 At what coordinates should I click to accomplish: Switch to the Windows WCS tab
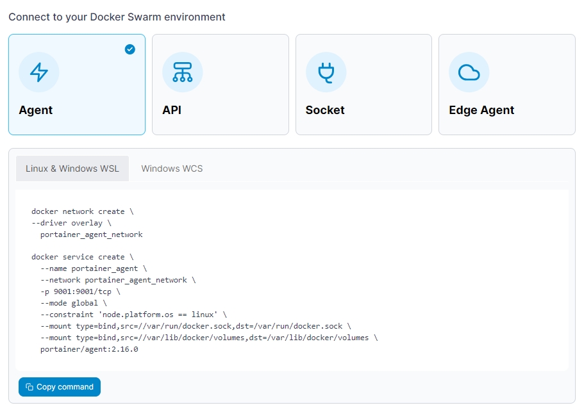point(172,168)
